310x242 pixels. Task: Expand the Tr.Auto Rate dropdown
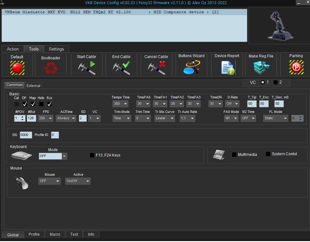coord(187,118)
